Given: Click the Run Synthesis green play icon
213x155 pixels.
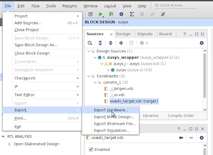Looking at the screenshot, I should [x=101, y=14].
